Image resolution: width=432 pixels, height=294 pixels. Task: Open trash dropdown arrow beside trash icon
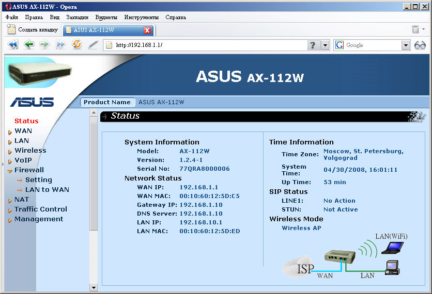click(x=423, y=29)
